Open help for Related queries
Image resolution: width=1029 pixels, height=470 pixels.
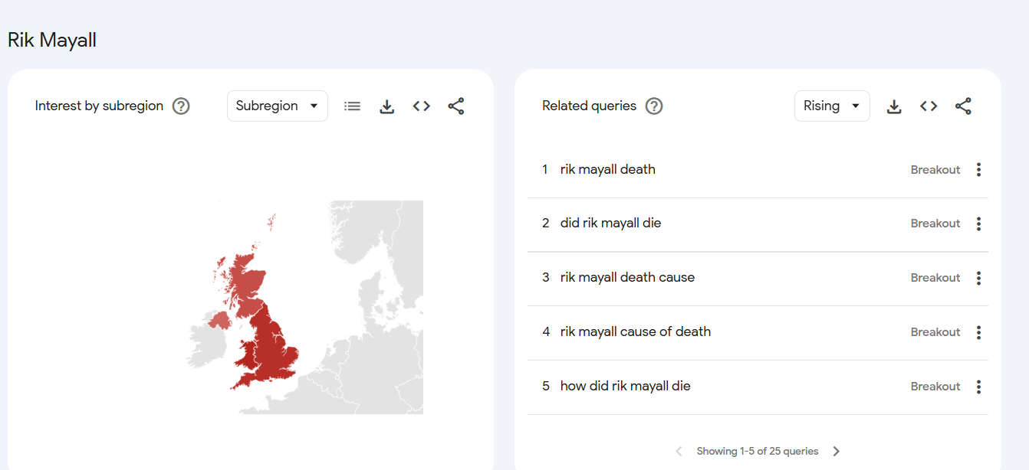pos(654,106)
